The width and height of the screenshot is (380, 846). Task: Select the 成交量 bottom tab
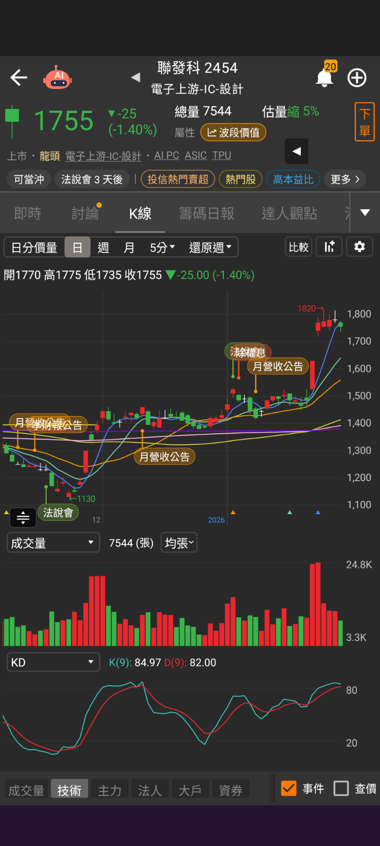click(26, 790)
